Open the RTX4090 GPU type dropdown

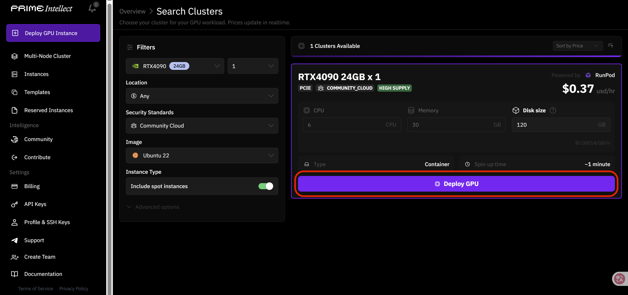tap(175, 66)
